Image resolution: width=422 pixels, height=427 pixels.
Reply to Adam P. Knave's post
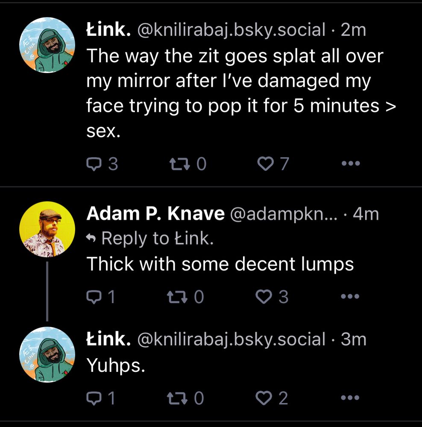click(94, 297)
